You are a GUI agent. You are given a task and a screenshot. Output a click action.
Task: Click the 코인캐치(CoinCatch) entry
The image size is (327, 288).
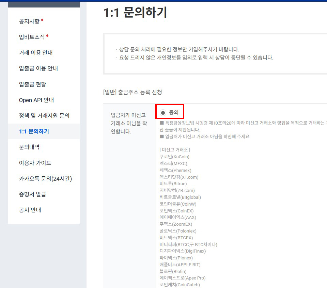pyautogui.click(x=180, y=285)
